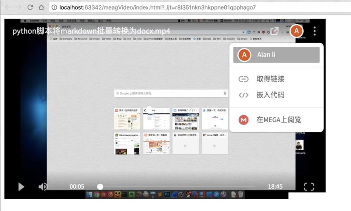The image size is (351, 211).
Task: Click the total duration '18:45'
Action: click(x=275, y=186)
